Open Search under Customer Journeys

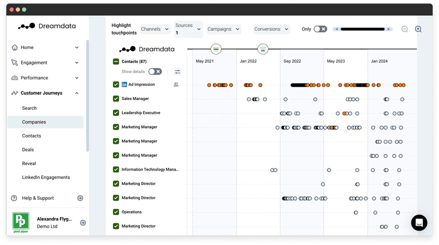(x=29, y=108)
